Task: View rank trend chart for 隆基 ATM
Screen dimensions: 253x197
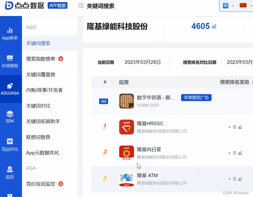Action: pyautogui.click(x=240, y=179)
